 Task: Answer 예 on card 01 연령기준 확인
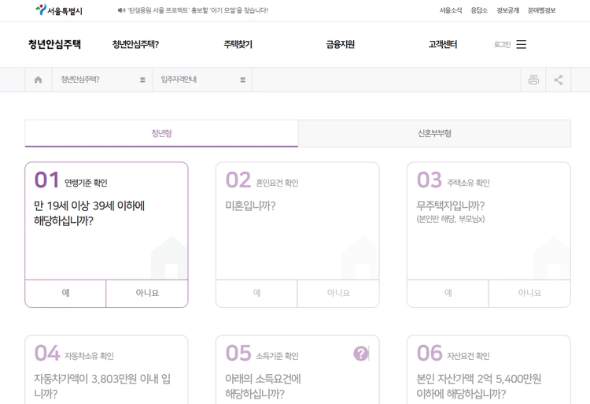click(65, 293)
